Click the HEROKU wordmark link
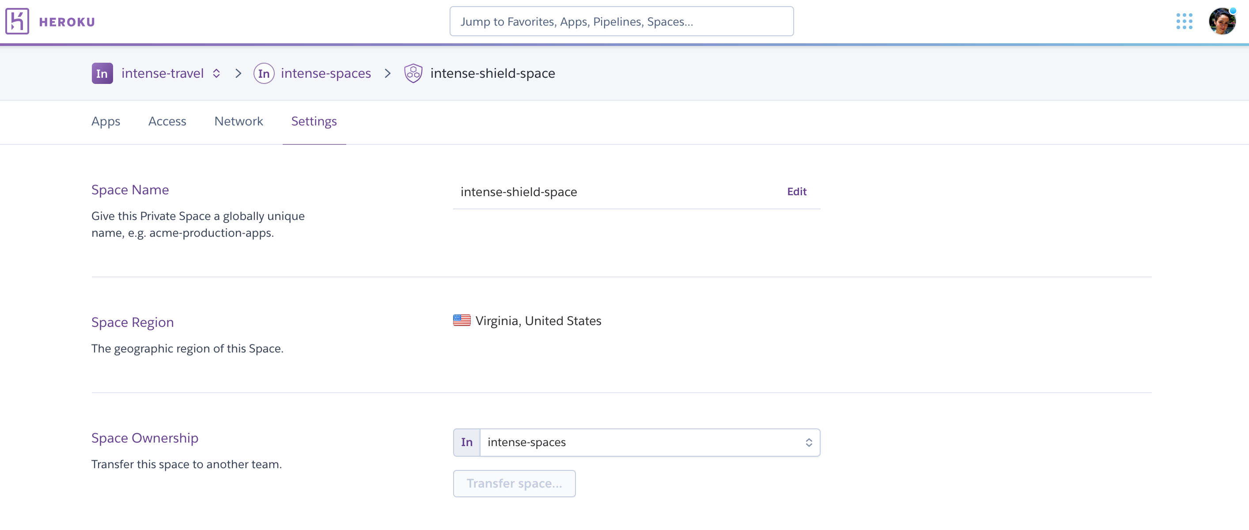The height and width of the screenshot is (530, 1249). 67,22
